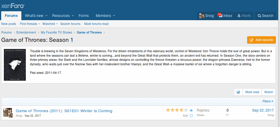Click the Game of Thrones poster thumbnail
The image size is (280, 127).
point(15,65)
